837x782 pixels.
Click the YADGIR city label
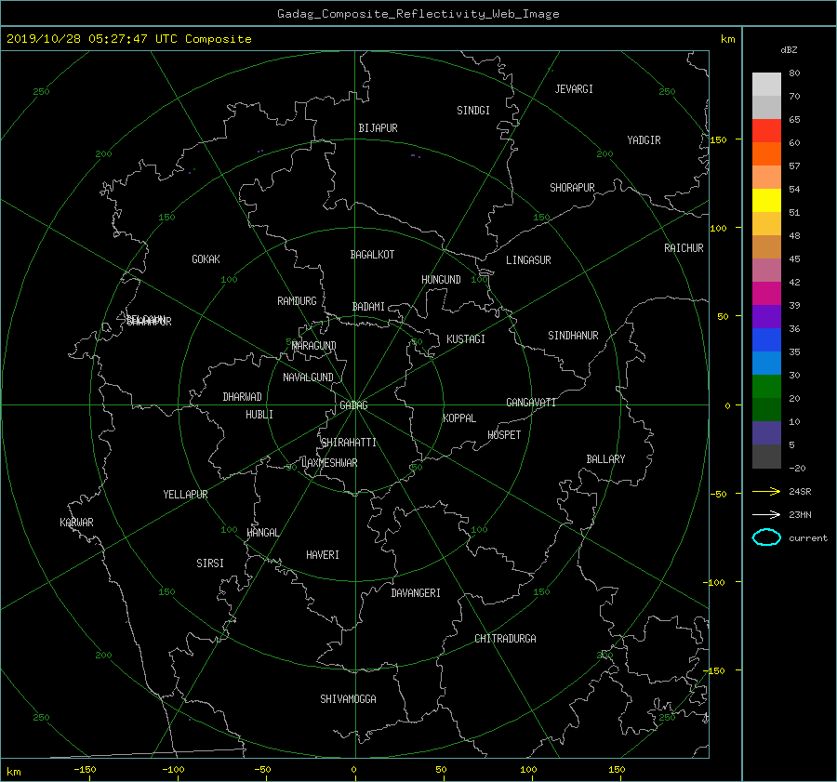pos(644,140)
